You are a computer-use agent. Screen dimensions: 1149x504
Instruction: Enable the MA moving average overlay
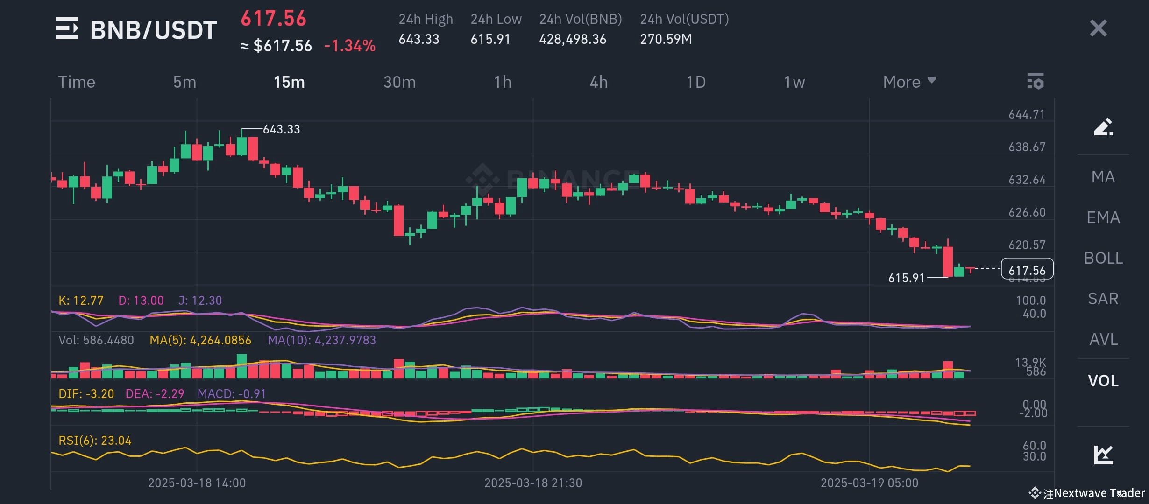point(1102,177)
